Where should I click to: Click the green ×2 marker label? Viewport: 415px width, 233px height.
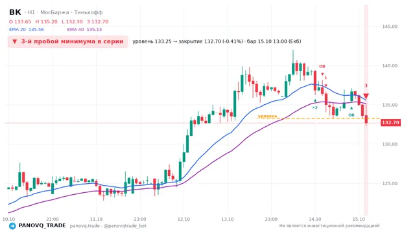click(314, 107)
